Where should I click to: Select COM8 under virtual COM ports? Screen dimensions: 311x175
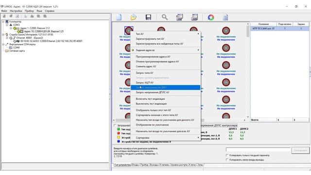16,48
